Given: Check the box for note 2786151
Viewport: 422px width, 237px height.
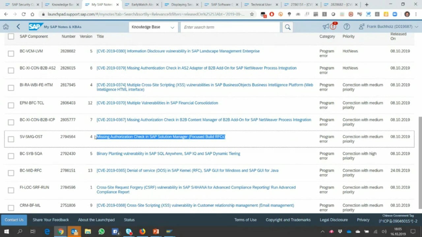Looking at the screenshot, I should coord(11,173).
